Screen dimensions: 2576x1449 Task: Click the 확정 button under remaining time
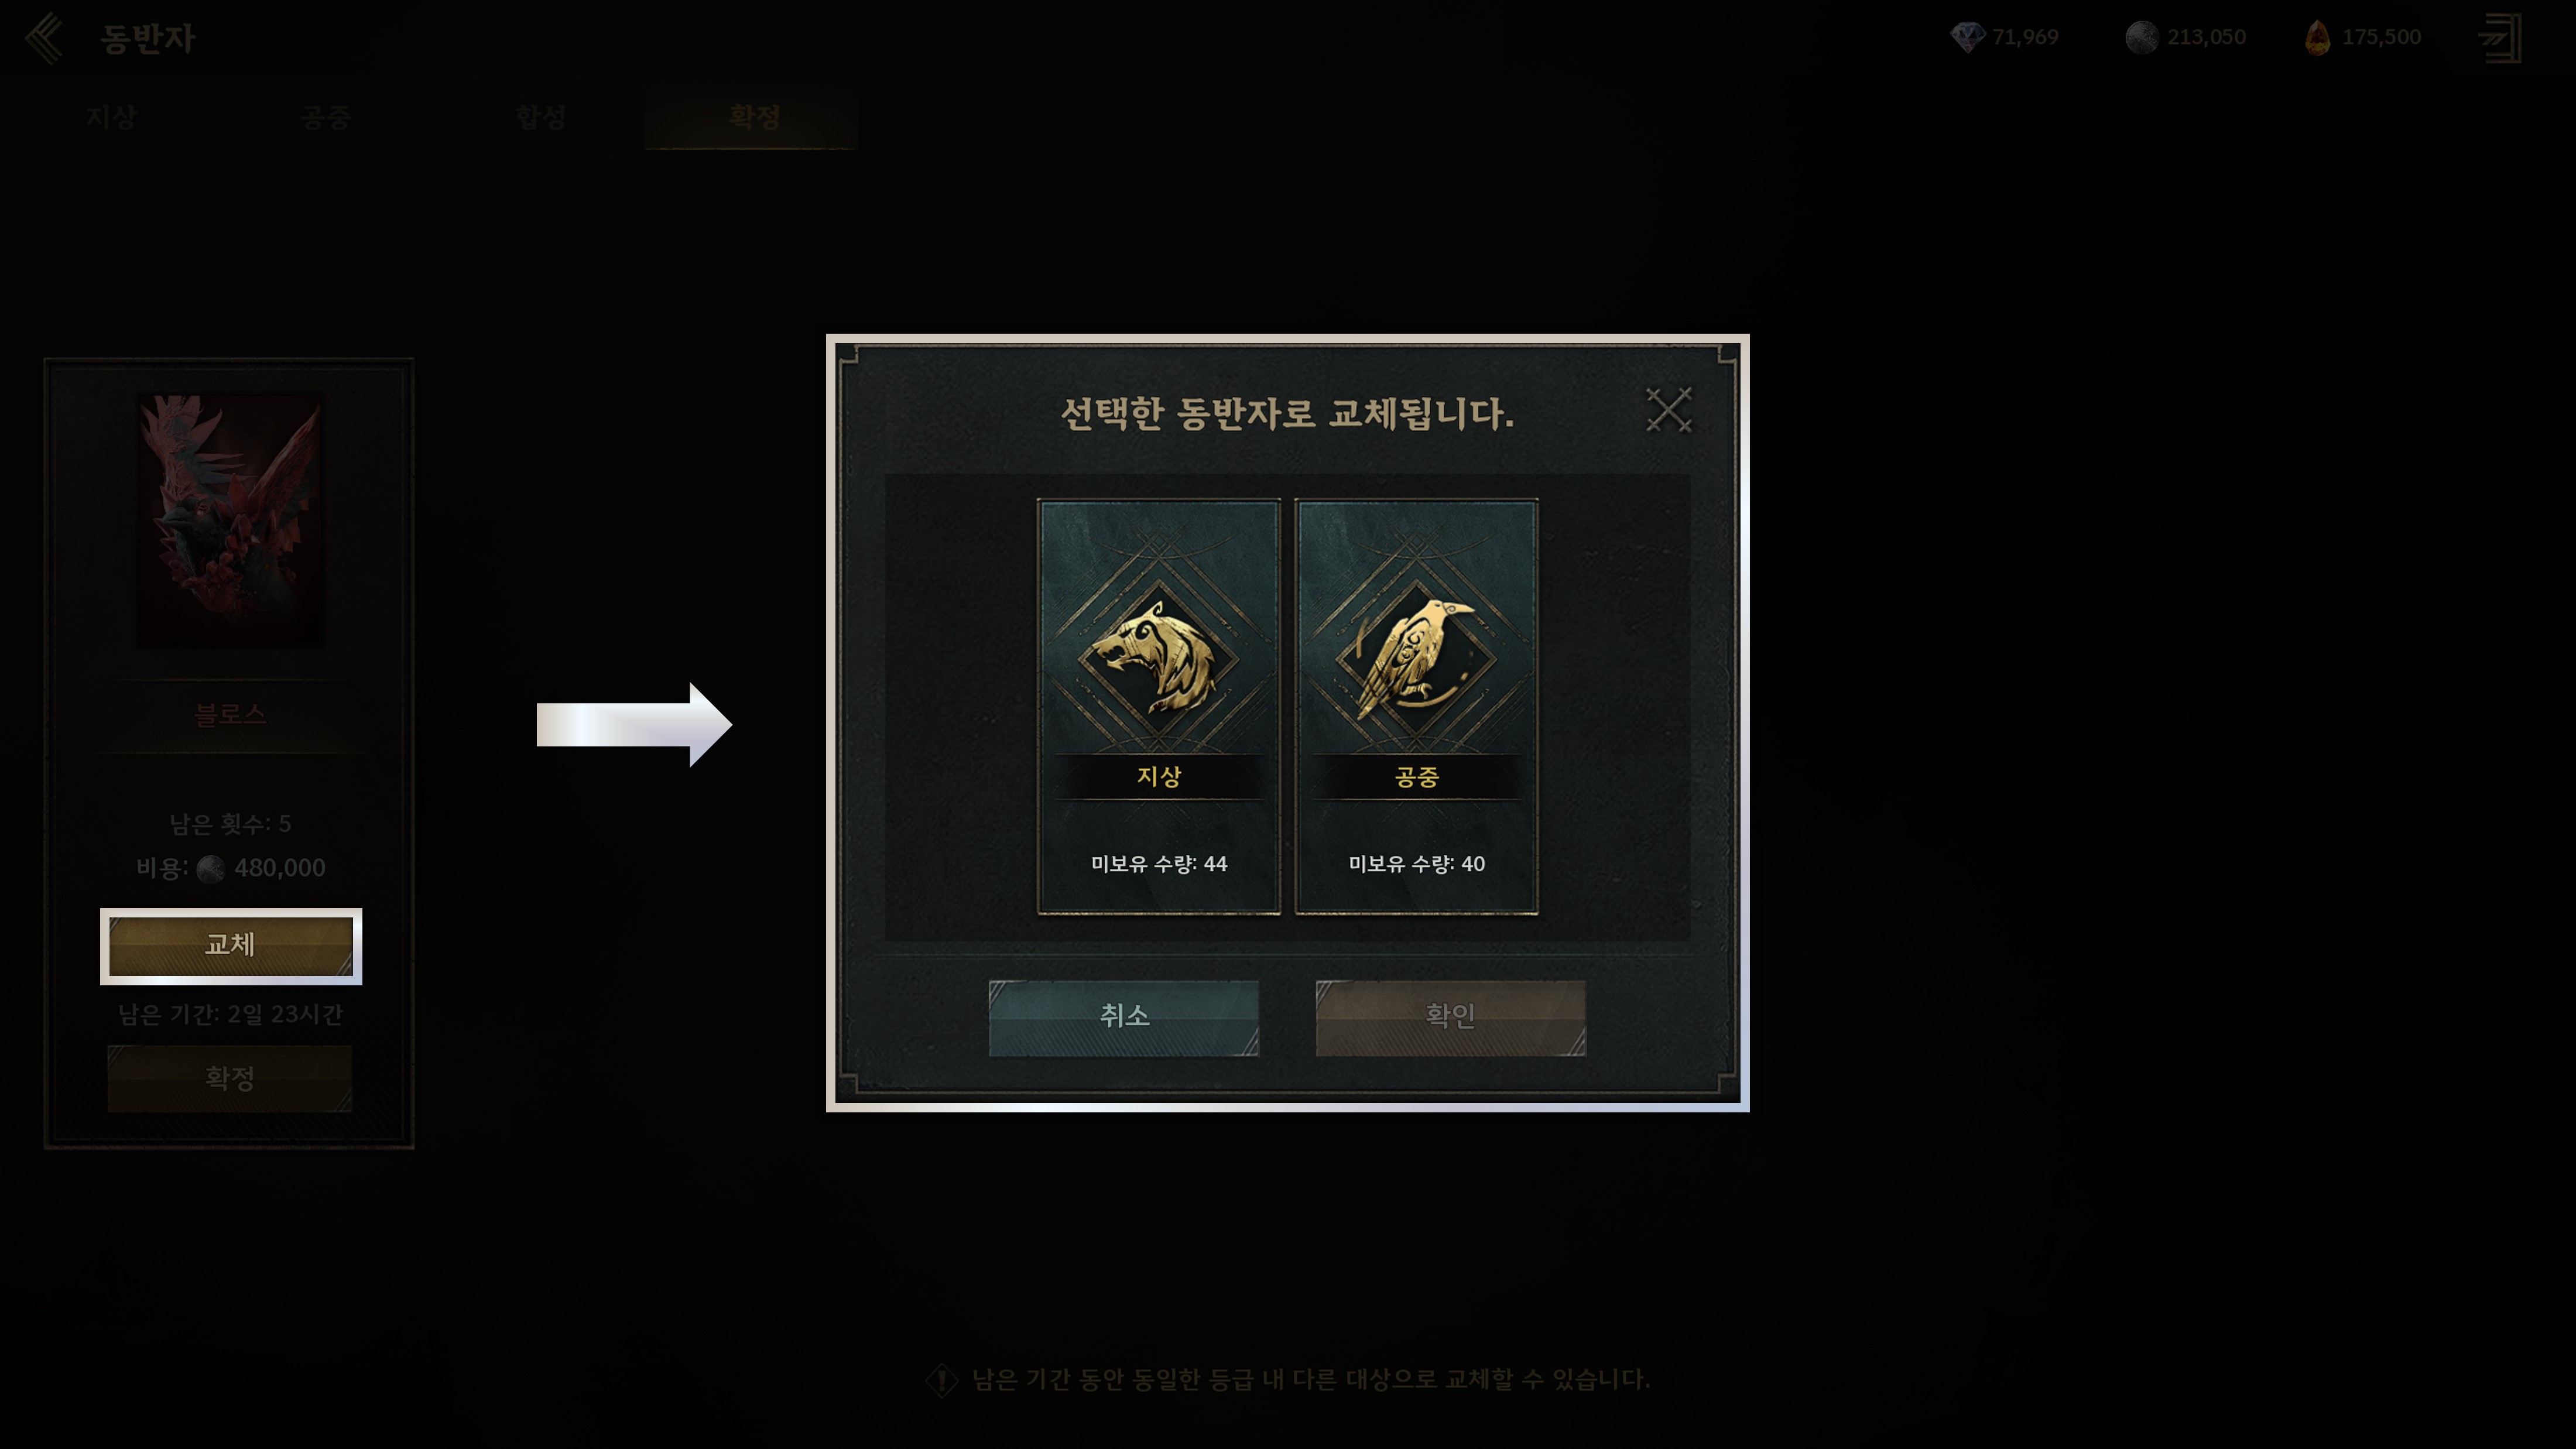[230, 1078]
